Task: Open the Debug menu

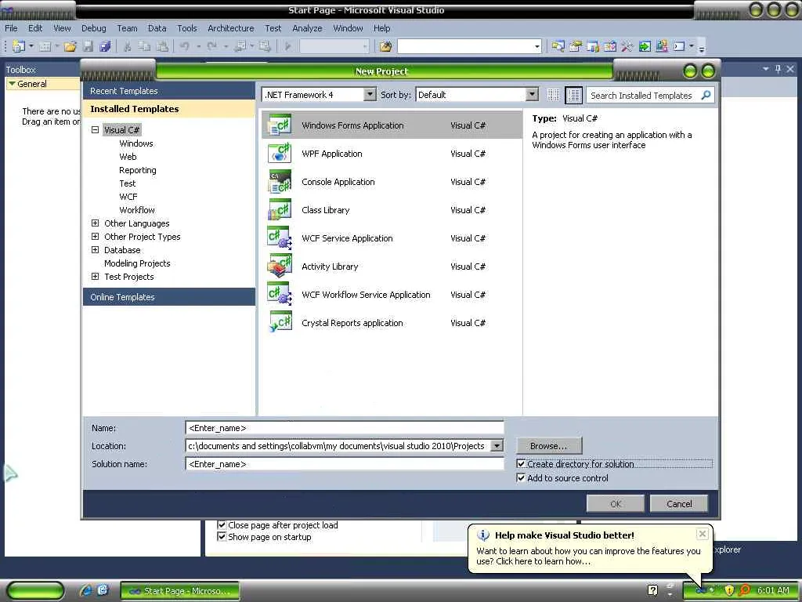Action: pos(94,28)
